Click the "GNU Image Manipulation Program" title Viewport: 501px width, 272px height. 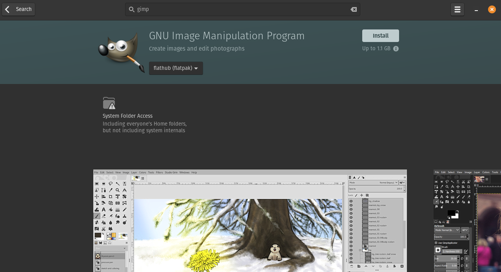(x=227, y=36)
